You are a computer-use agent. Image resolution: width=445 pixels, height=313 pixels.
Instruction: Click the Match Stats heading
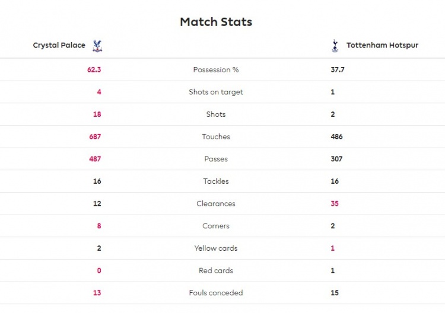click(x=216, y=22)
